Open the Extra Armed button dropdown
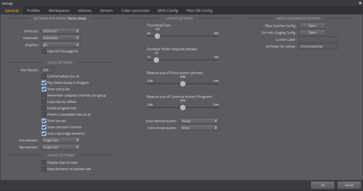This screenshot has height=191, width=363. point(199,128)
